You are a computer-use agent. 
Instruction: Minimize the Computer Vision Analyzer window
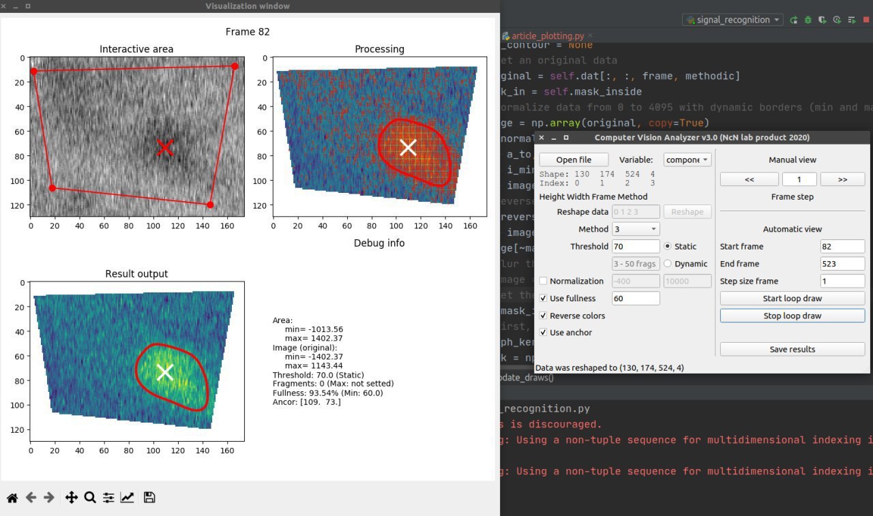(x=553, y=138)
